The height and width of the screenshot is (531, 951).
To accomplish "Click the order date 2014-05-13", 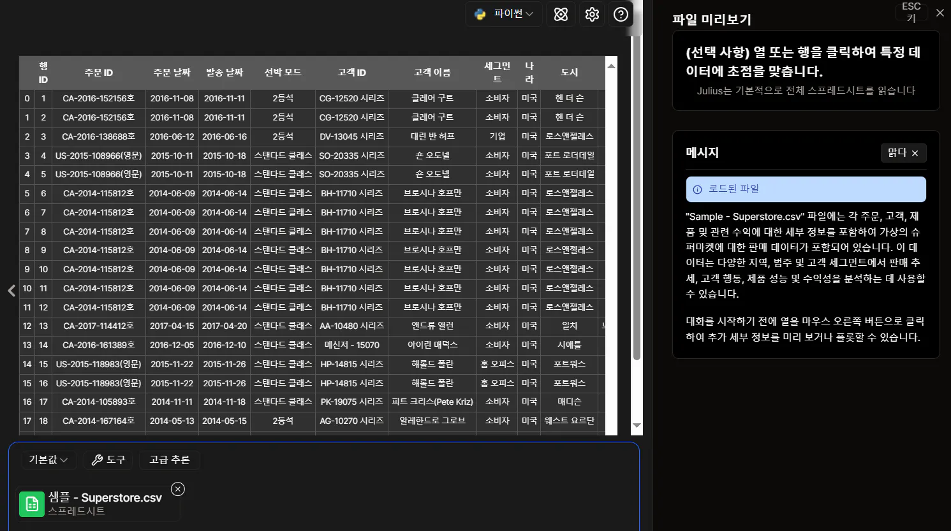I will pos(172,421).
